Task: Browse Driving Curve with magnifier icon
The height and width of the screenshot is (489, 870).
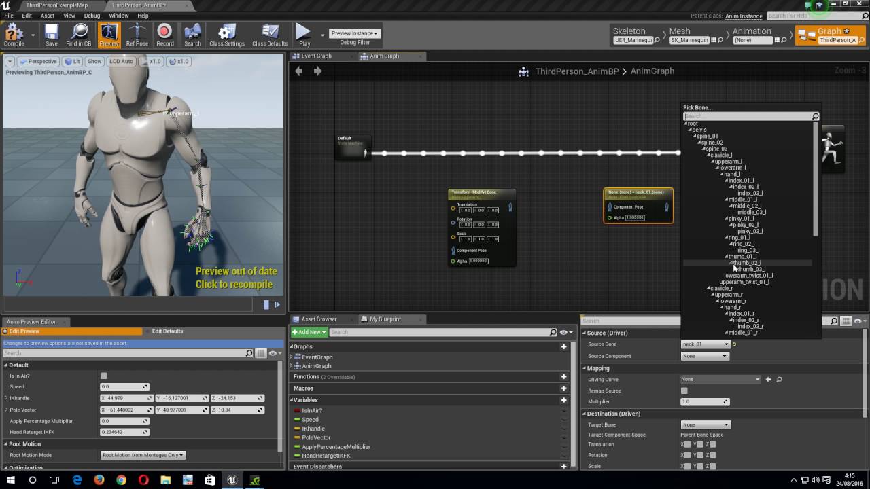Action: [779, 380]
